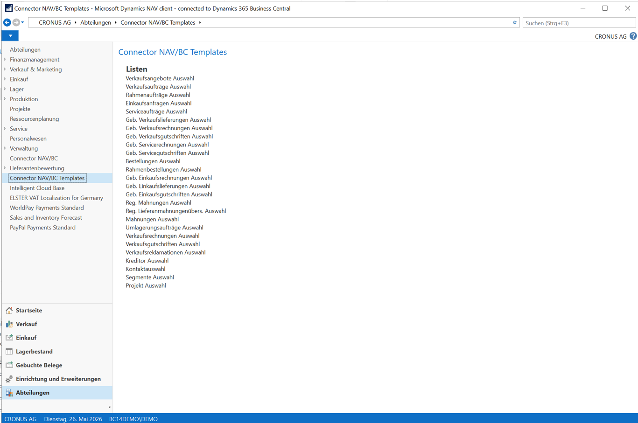
Task: Open Verkaufsangebote Auswahl list
Action: (x=160, y=78)
